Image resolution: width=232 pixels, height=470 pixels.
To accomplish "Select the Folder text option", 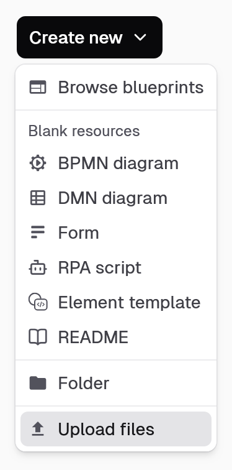I will [x=84, y=383].
